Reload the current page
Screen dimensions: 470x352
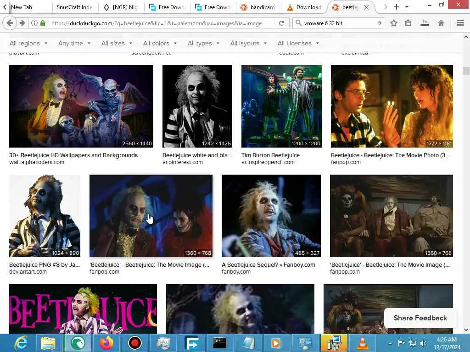pyautogui.click(x=281, y=23)
